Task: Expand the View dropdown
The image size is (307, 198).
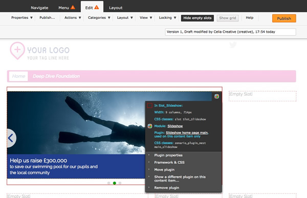Action: (146, 17)
